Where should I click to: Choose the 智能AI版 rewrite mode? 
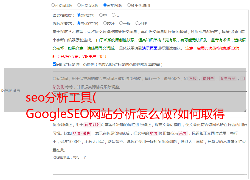coord(105,5)
